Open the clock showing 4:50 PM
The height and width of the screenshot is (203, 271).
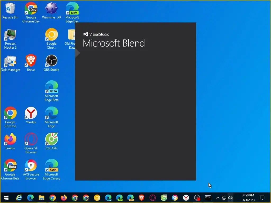click(x=248, y=198)
